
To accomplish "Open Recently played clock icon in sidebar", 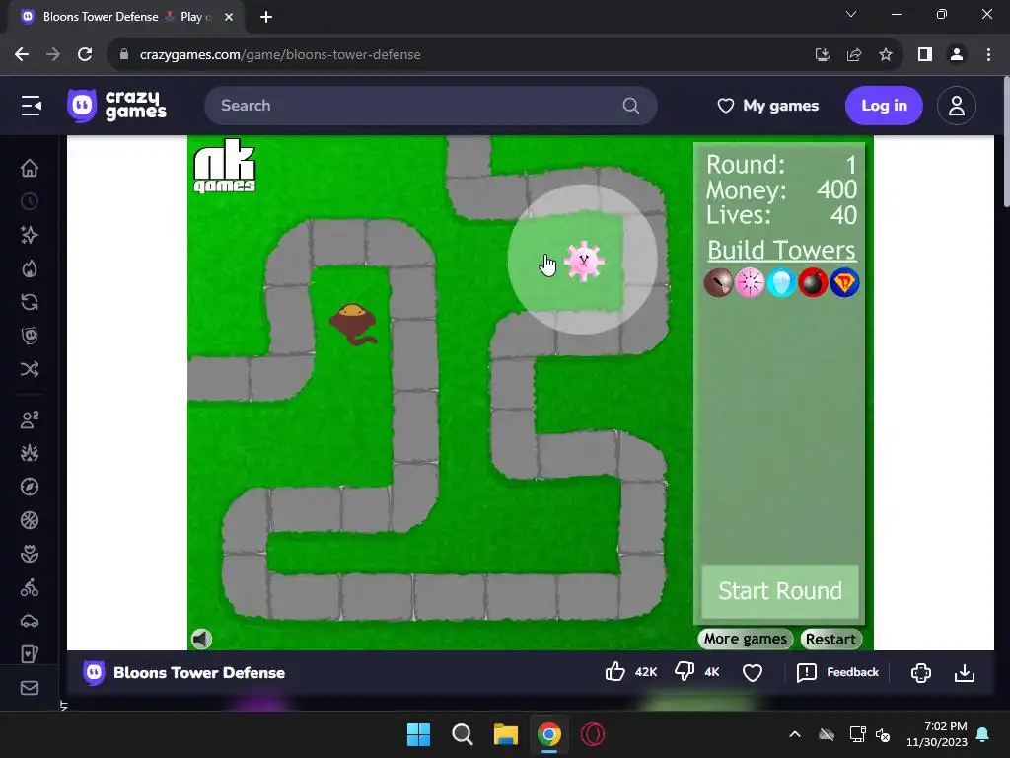I will pyautogui.click(x=30, y=201).
